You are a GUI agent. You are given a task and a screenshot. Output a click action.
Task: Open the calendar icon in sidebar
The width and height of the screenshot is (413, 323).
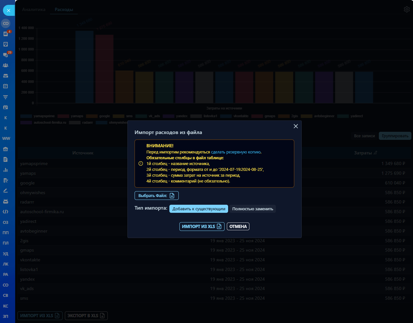tap(5, 86)
